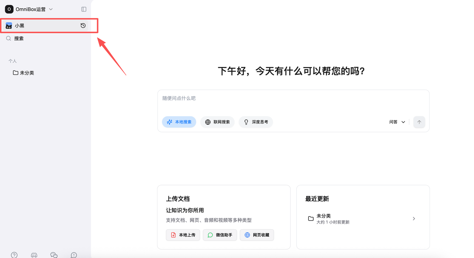
Task: Toggle 本地搜索 local search option
Action: click(x=179, y=122)
